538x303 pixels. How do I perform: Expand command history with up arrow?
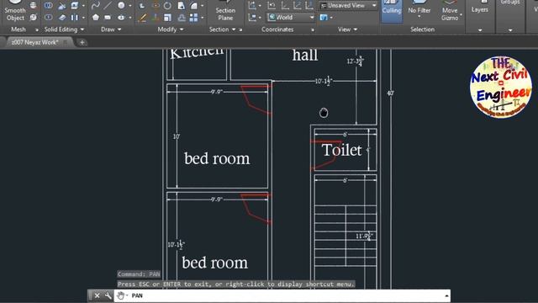[x=446, y=295]
